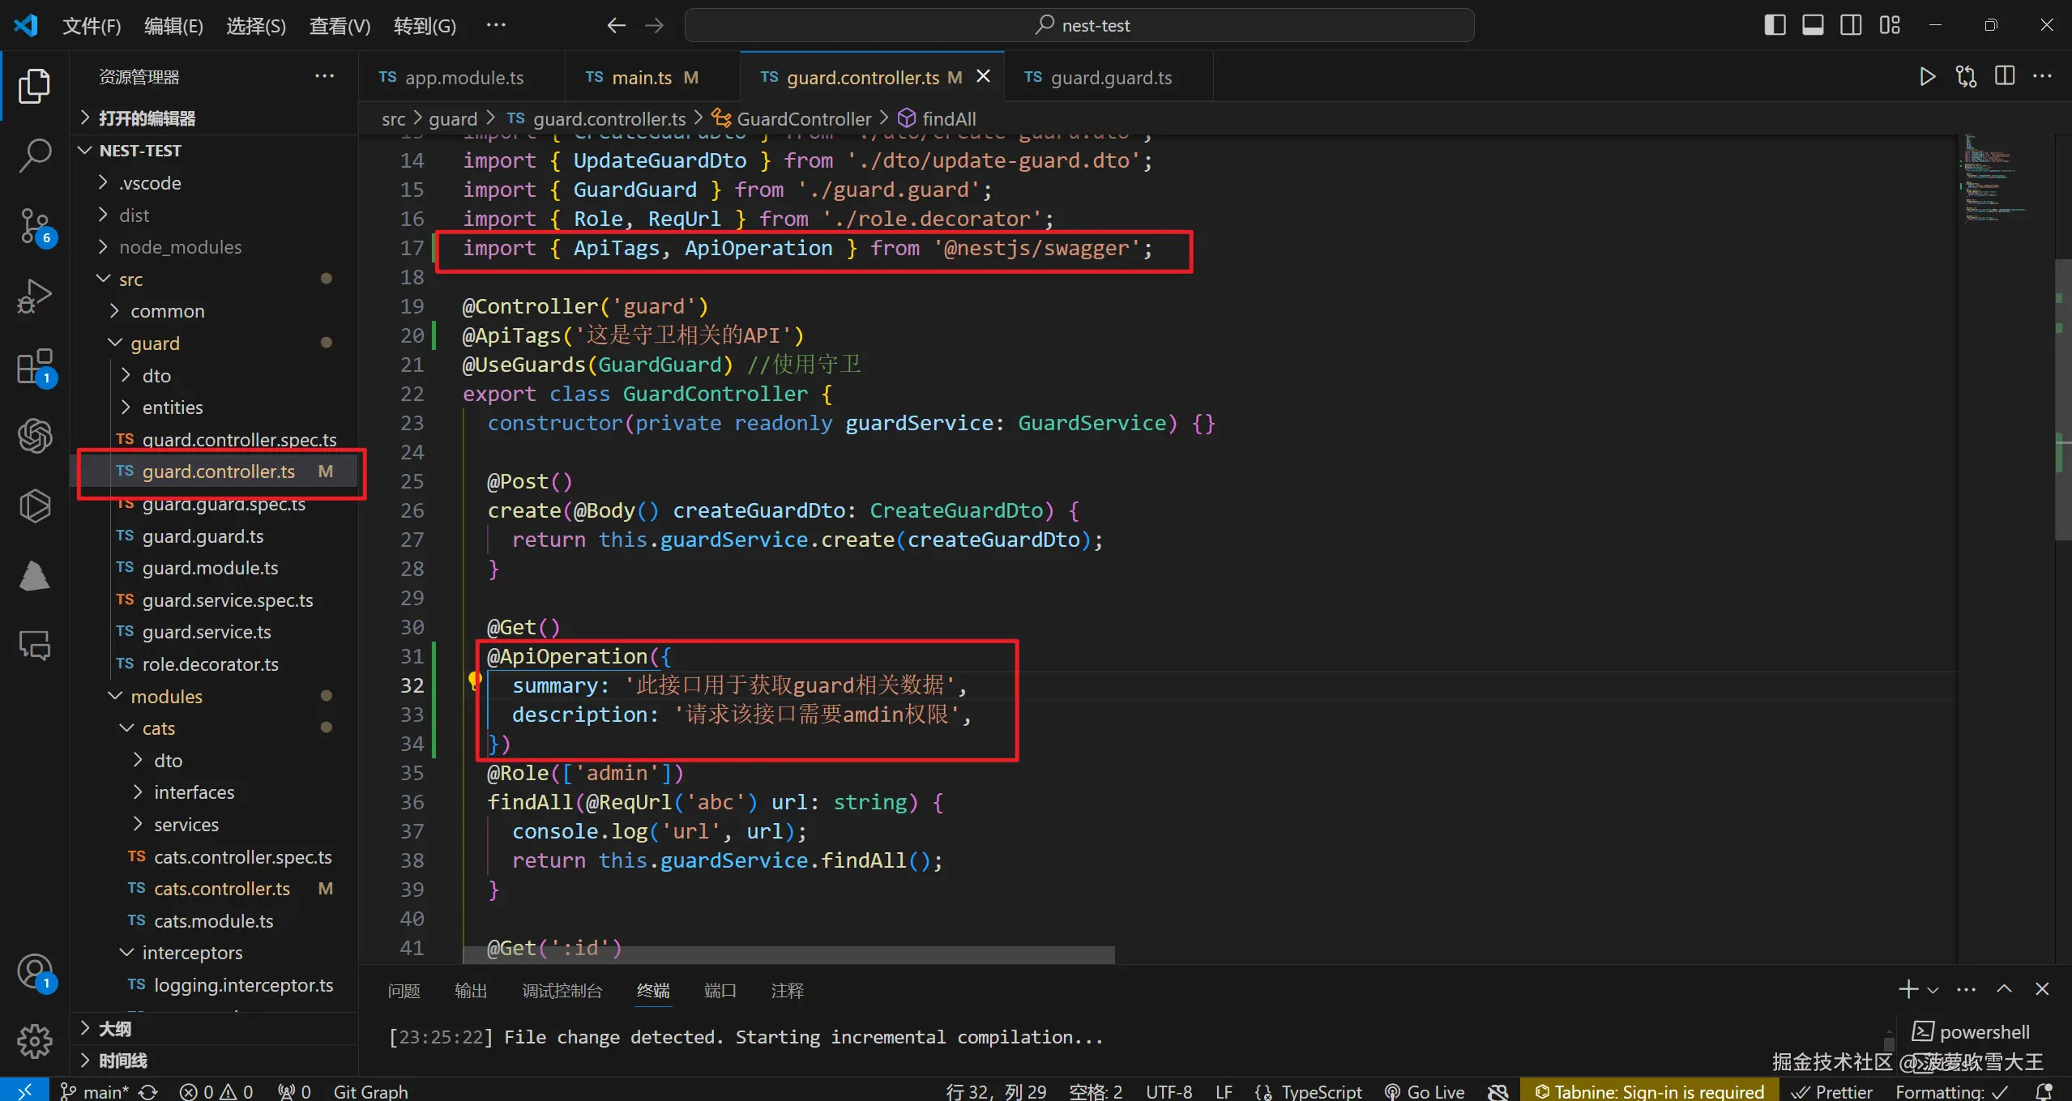Open the 查看(V) View menu

tap(340, 26)
